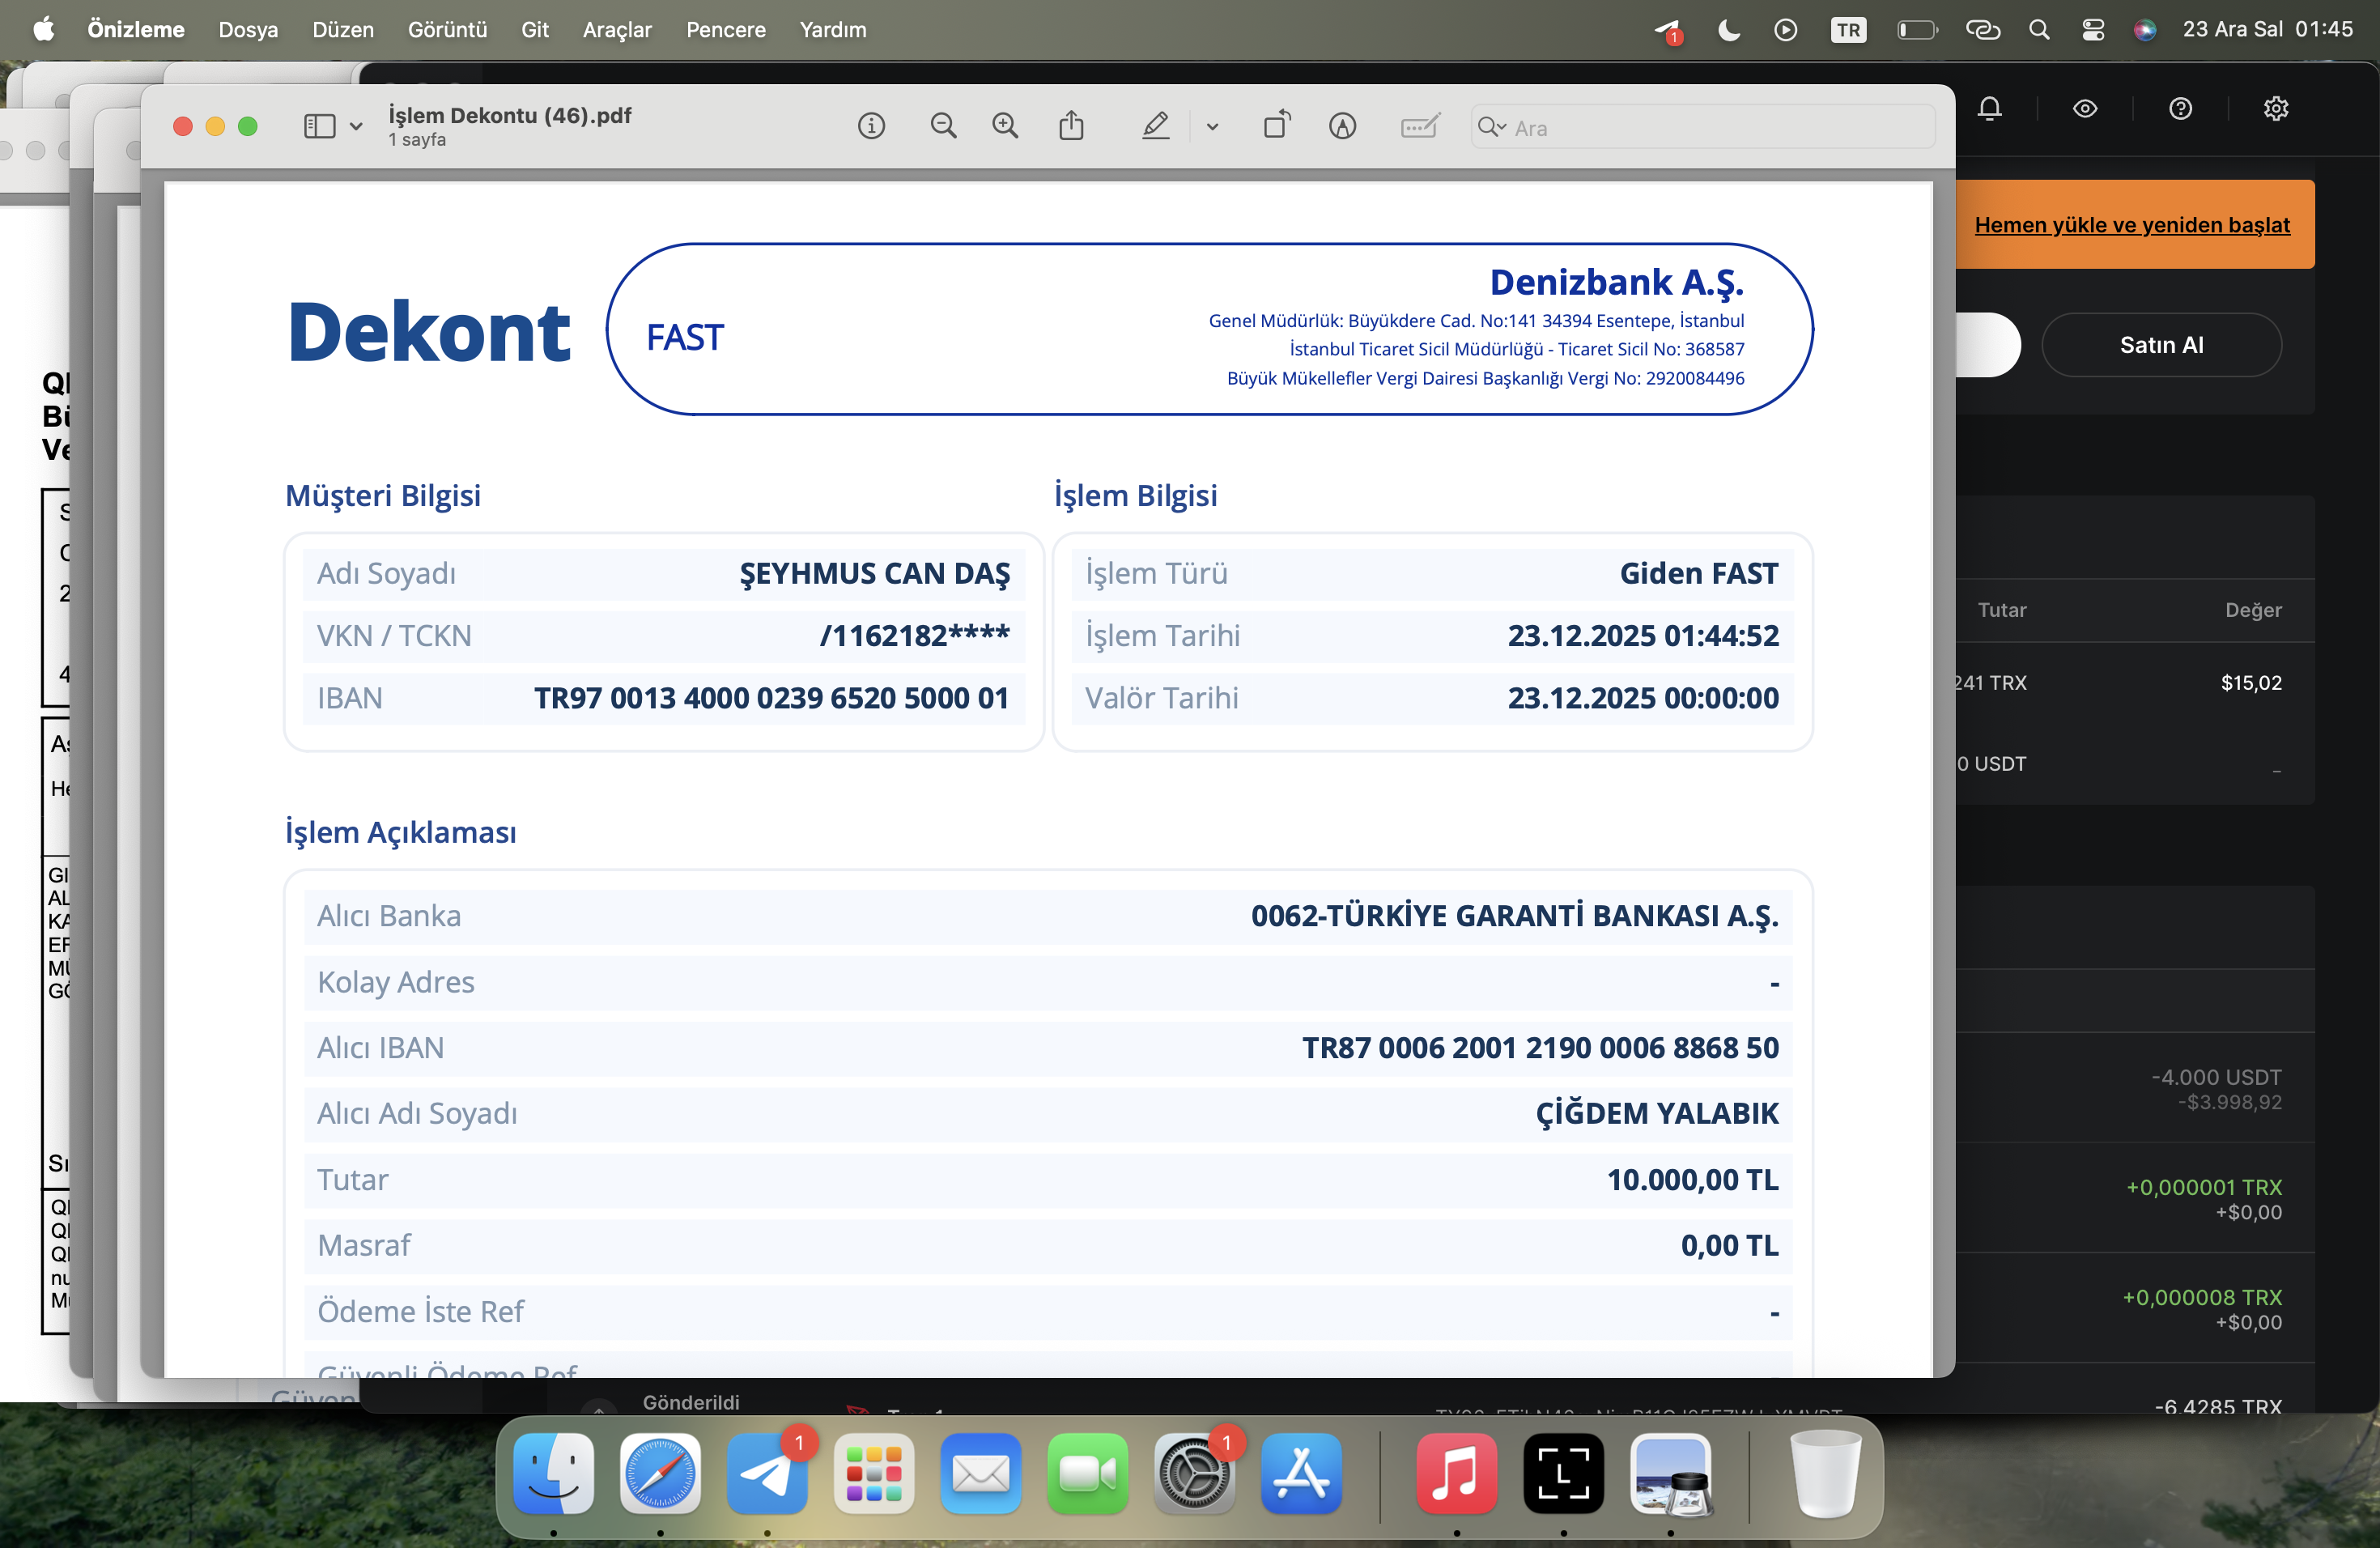Click the Ara search field in Preview
2380x1548 pixels.
[x=1702, y=127]
